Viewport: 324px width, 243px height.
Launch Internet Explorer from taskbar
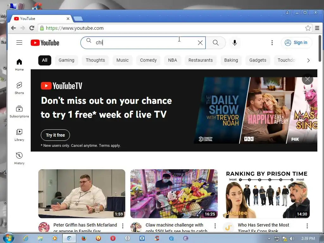25,238
